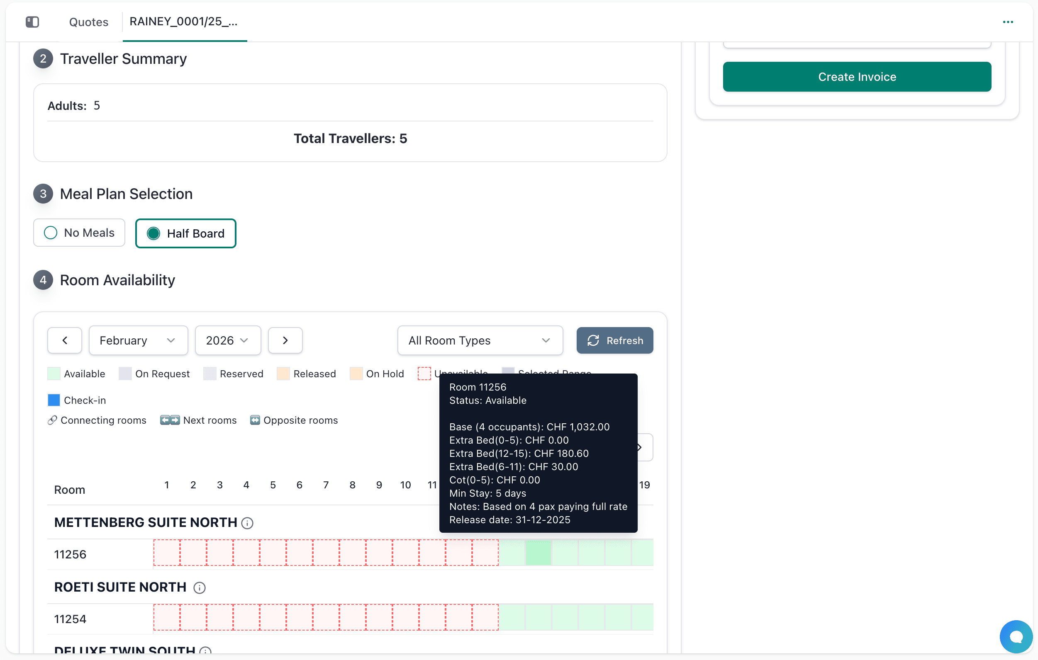The image size is (1038, 660).
Task: Click the ROETI SUITE NORTH heading
Action: (x=120, y=587)
